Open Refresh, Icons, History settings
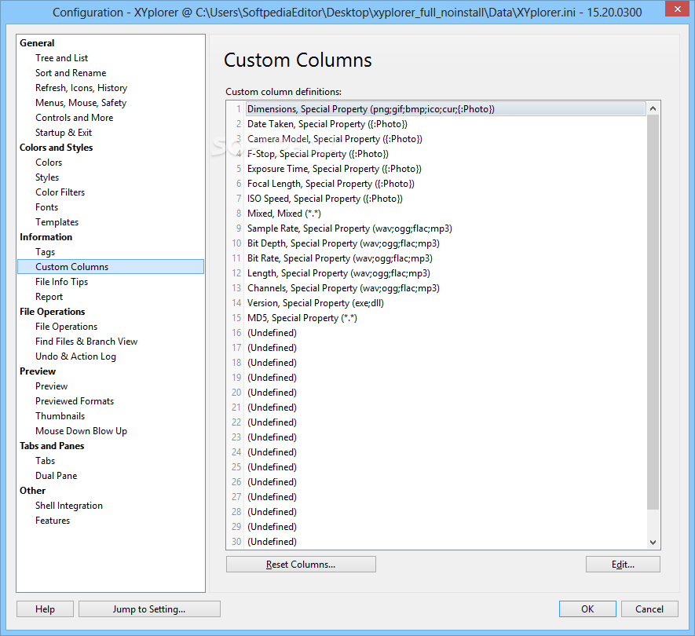This screenshot has width=695, height=636. pyautogui.click(x=81, y=88)
